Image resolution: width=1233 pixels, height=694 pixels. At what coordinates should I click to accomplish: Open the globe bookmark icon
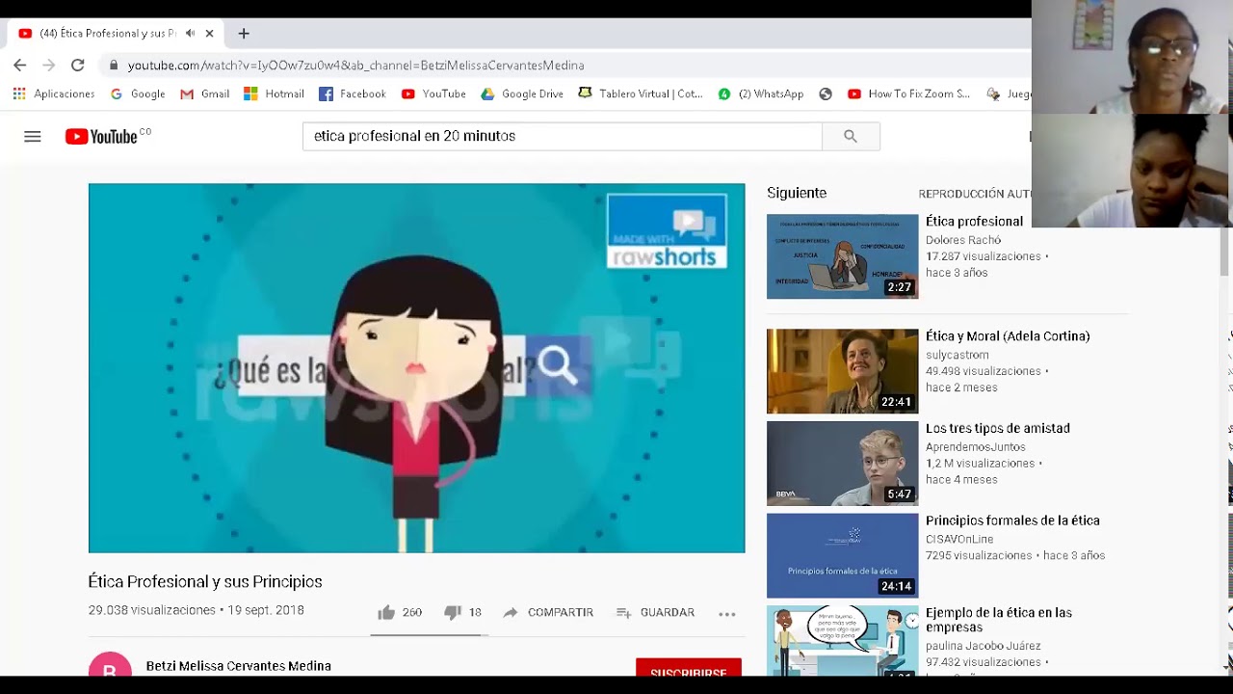pos(826,93)
